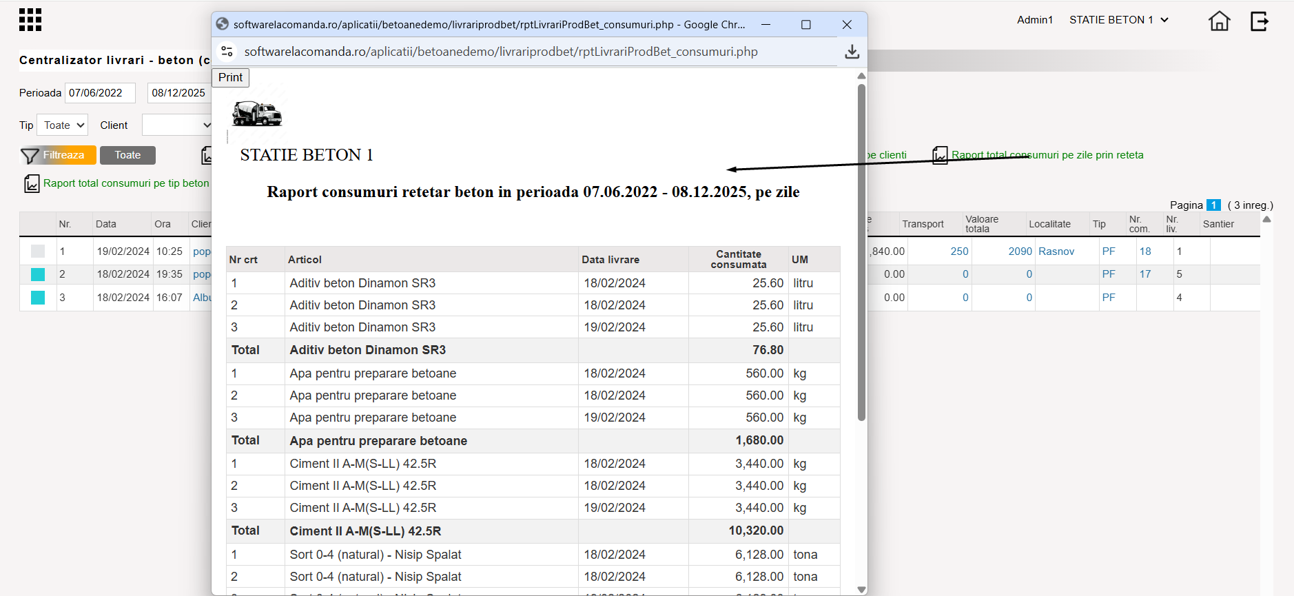Open the Tip dropdown showing Toate
Screen dimensions: 1294x596
point(62,125)
